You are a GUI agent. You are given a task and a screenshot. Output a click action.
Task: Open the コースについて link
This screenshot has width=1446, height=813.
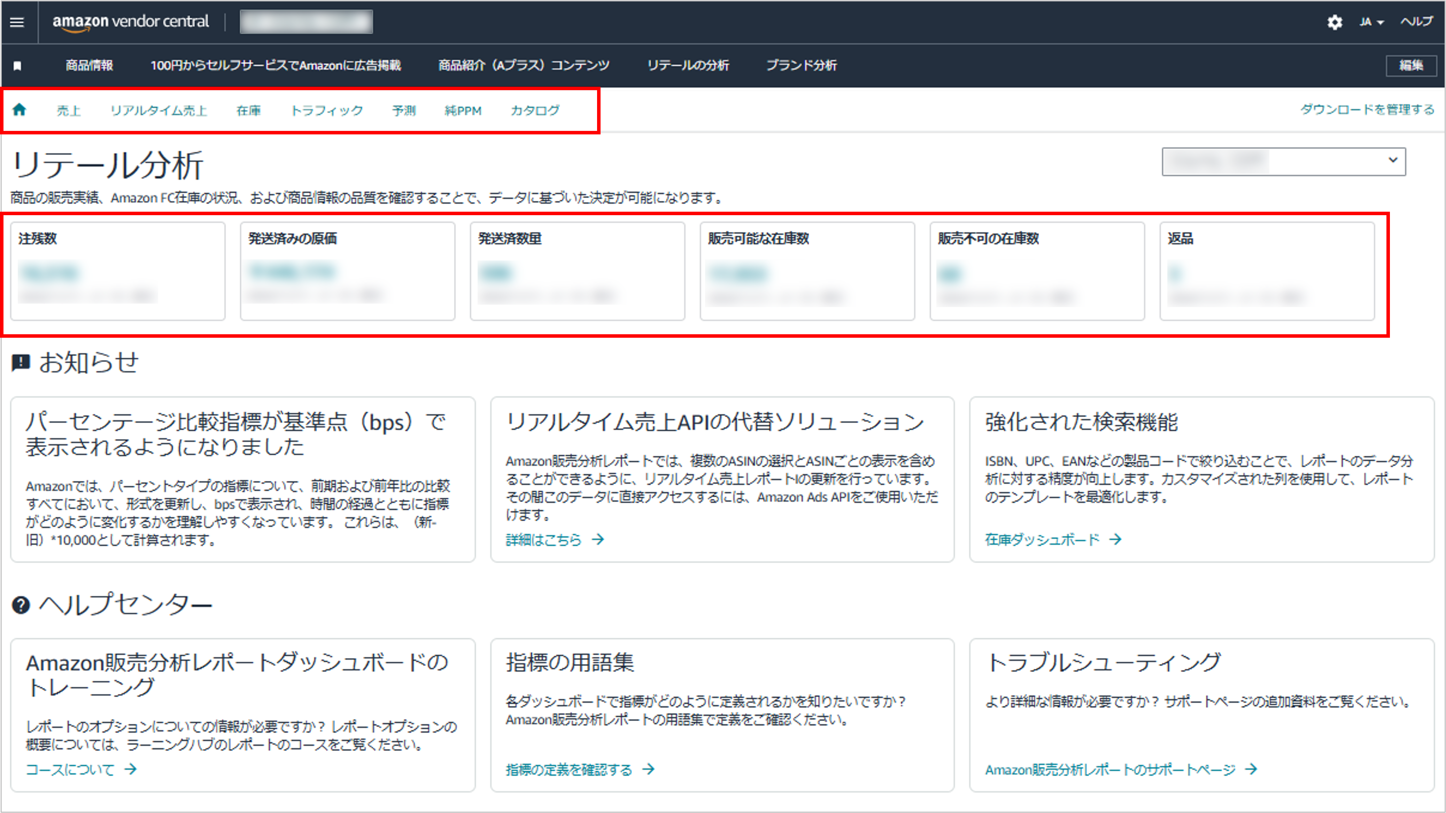(x=70, y=769)
